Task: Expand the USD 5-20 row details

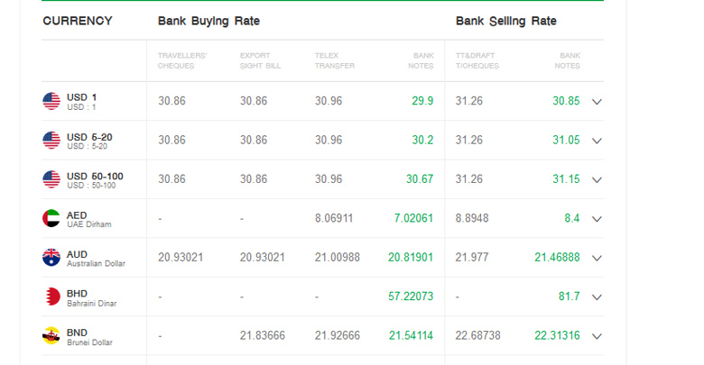Action: click(597, 141)
